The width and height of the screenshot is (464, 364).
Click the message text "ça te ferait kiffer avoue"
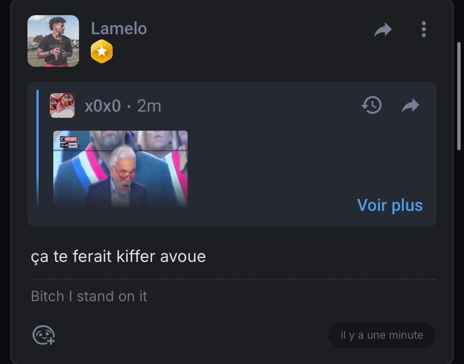(x=118, y=257)
